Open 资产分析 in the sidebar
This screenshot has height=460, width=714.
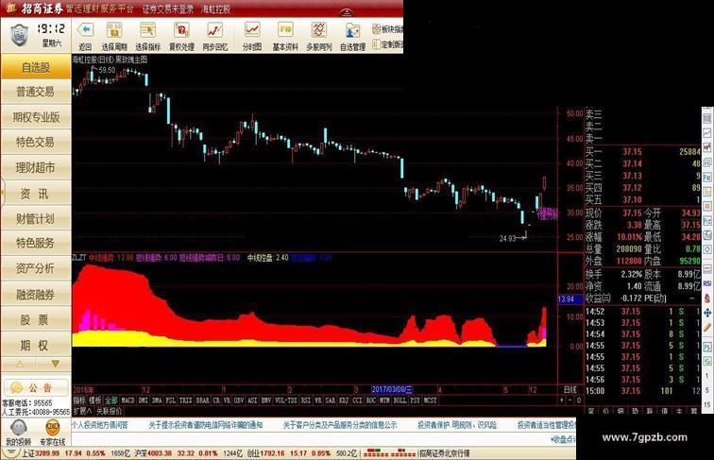click(x=36, y=268)
